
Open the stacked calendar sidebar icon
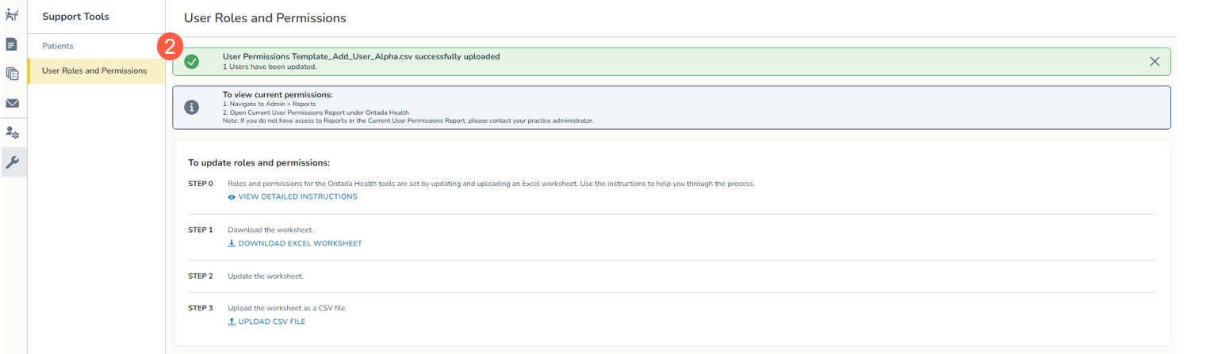pos(13,74)
